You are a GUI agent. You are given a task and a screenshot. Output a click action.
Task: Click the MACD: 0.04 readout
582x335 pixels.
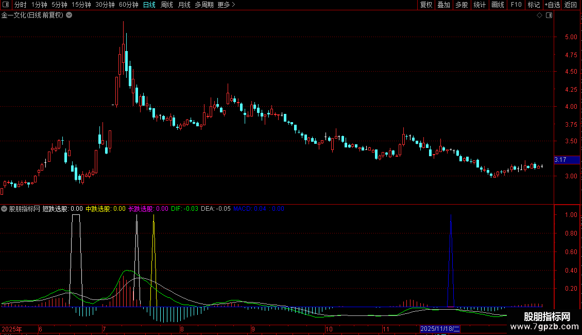[x=250, y=209]
